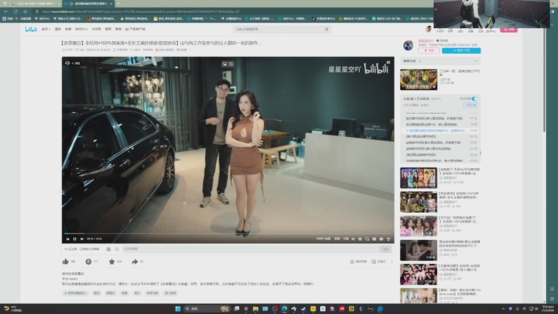Image resolution: width=558 pixels, height=314 pixels.
Task: Click the bilibili logo in header
Action: (x=31, y=29)
